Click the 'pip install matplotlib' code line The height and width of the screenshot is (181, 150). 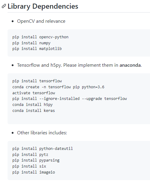point(37,49)
